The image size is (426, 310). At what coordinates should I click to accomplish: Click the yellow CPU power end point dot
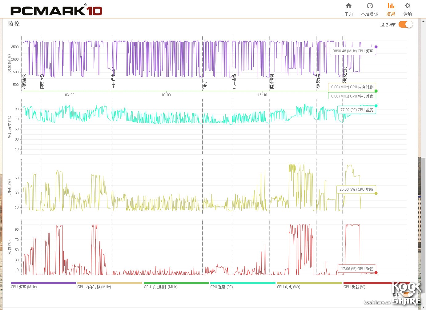[x=376, y=193]
